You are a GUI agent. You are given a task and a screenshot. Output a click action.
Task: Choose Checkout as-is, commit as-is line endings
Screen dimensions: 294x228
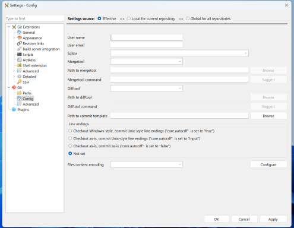tap(119, 146)
